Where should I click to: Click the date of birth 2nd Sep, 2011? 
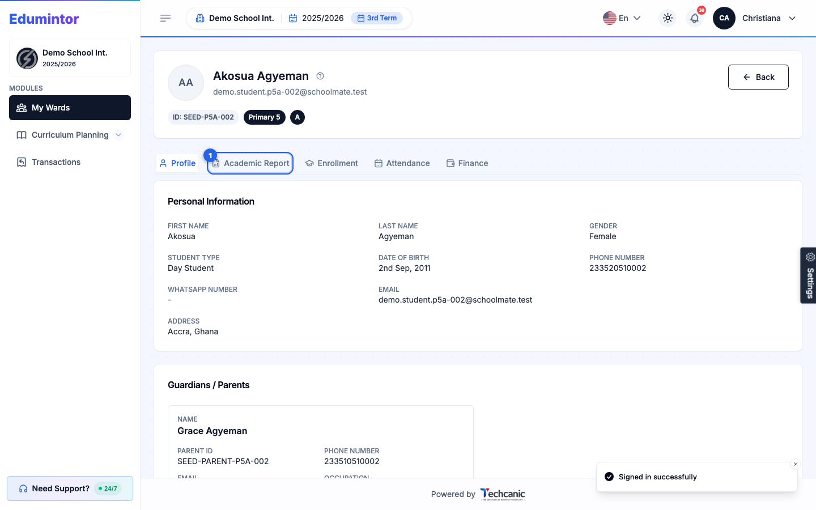pyautogui.click(x=405, y=268)
